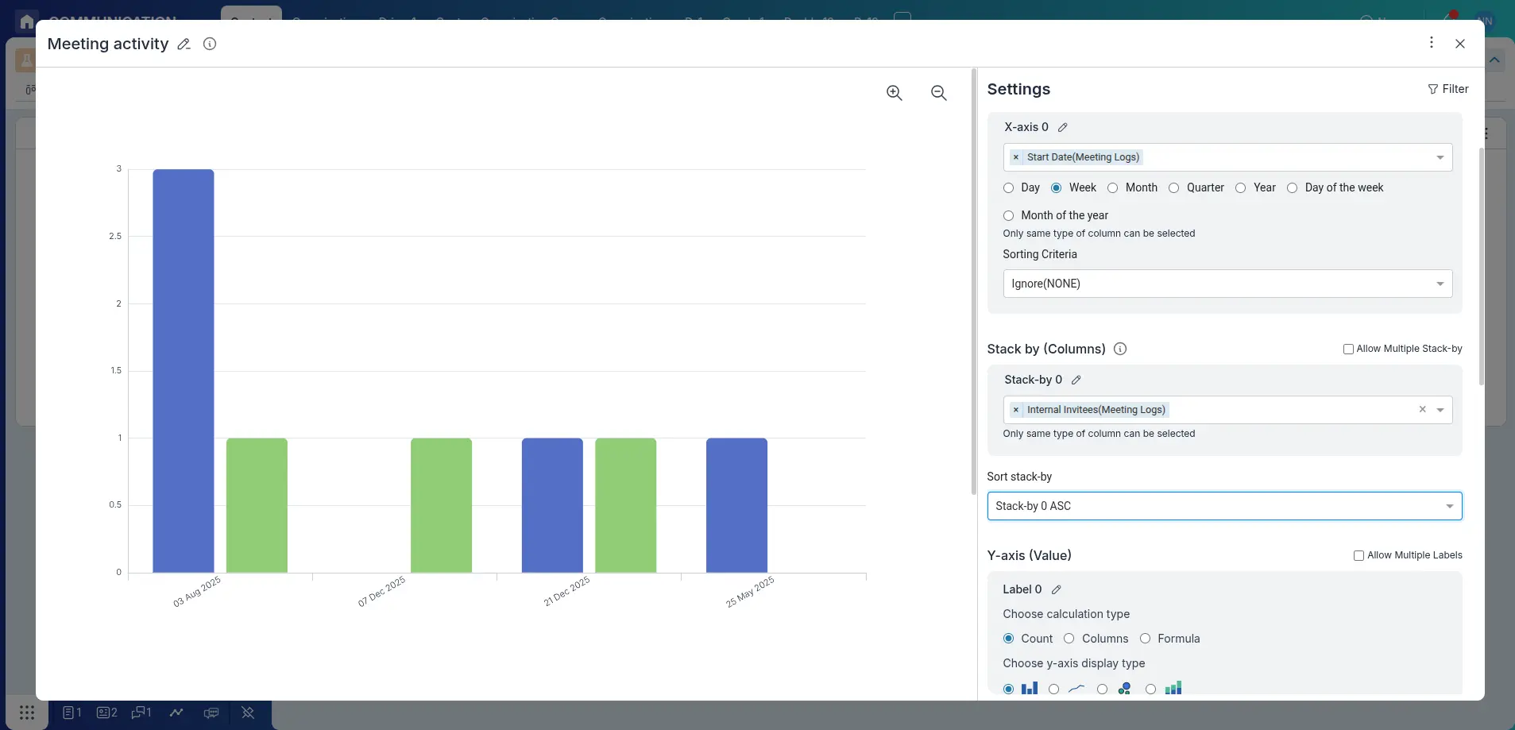
Task: Enable the Allow Multiple Stack-by checkbox
Action: [1348, 349]
